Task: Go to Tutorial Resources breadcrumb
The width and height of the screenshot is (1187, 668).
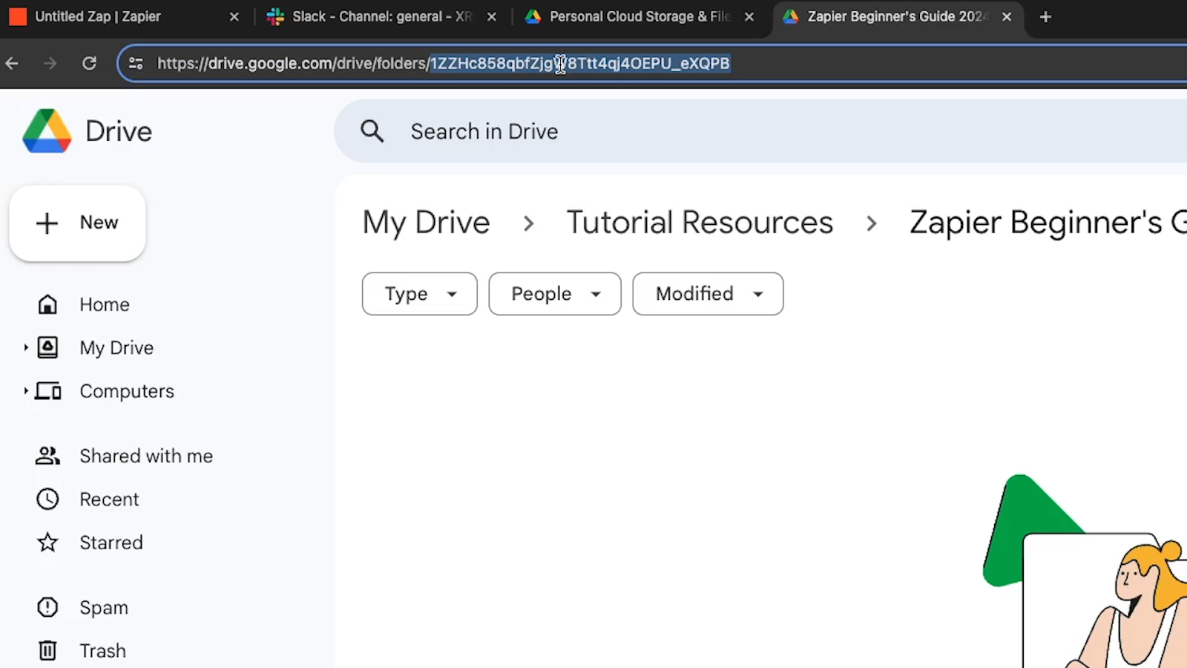Action: (x=700, y=223)
